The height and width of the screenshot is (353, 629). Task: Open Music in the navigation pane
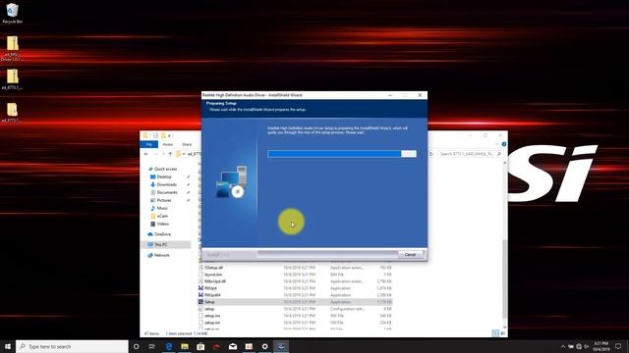162,208
